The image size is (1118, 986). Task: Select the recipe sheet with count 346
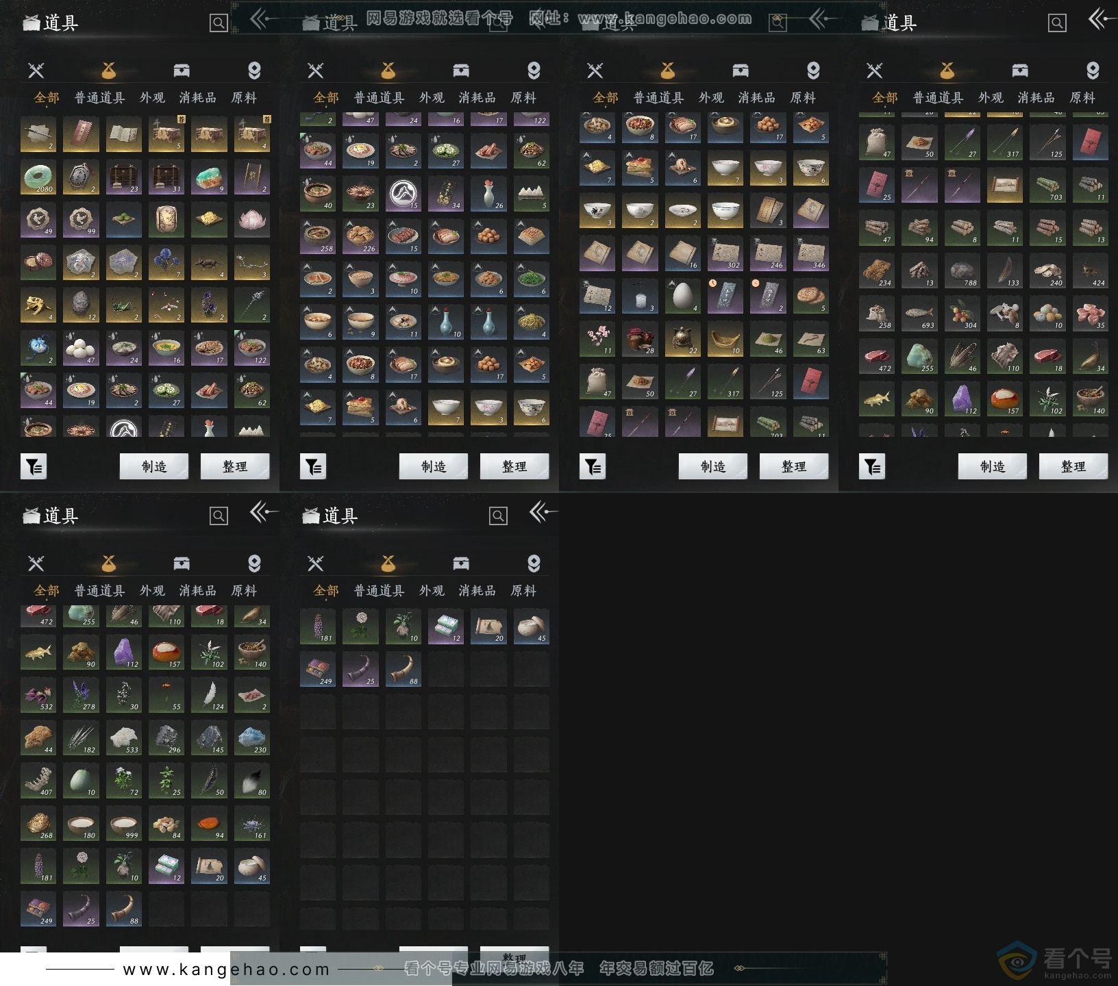810,253
